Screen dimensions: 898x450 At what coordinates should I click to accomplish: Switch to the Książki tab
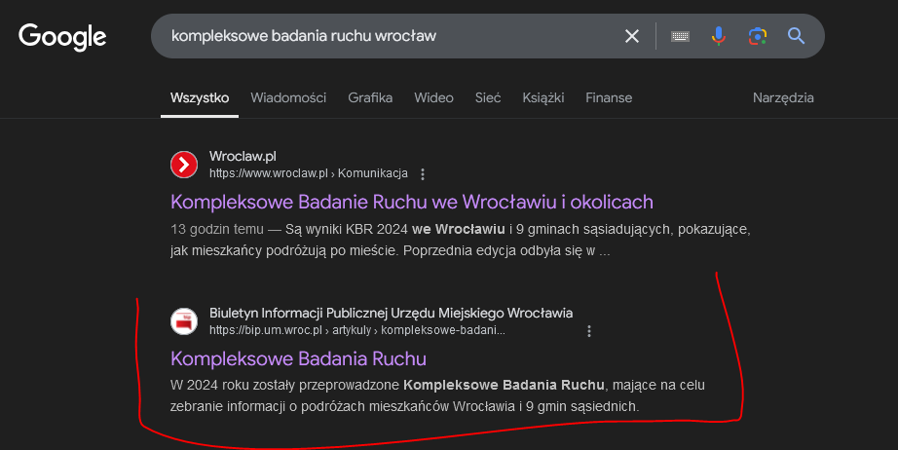pyautogui.click(x=543, y=98)
